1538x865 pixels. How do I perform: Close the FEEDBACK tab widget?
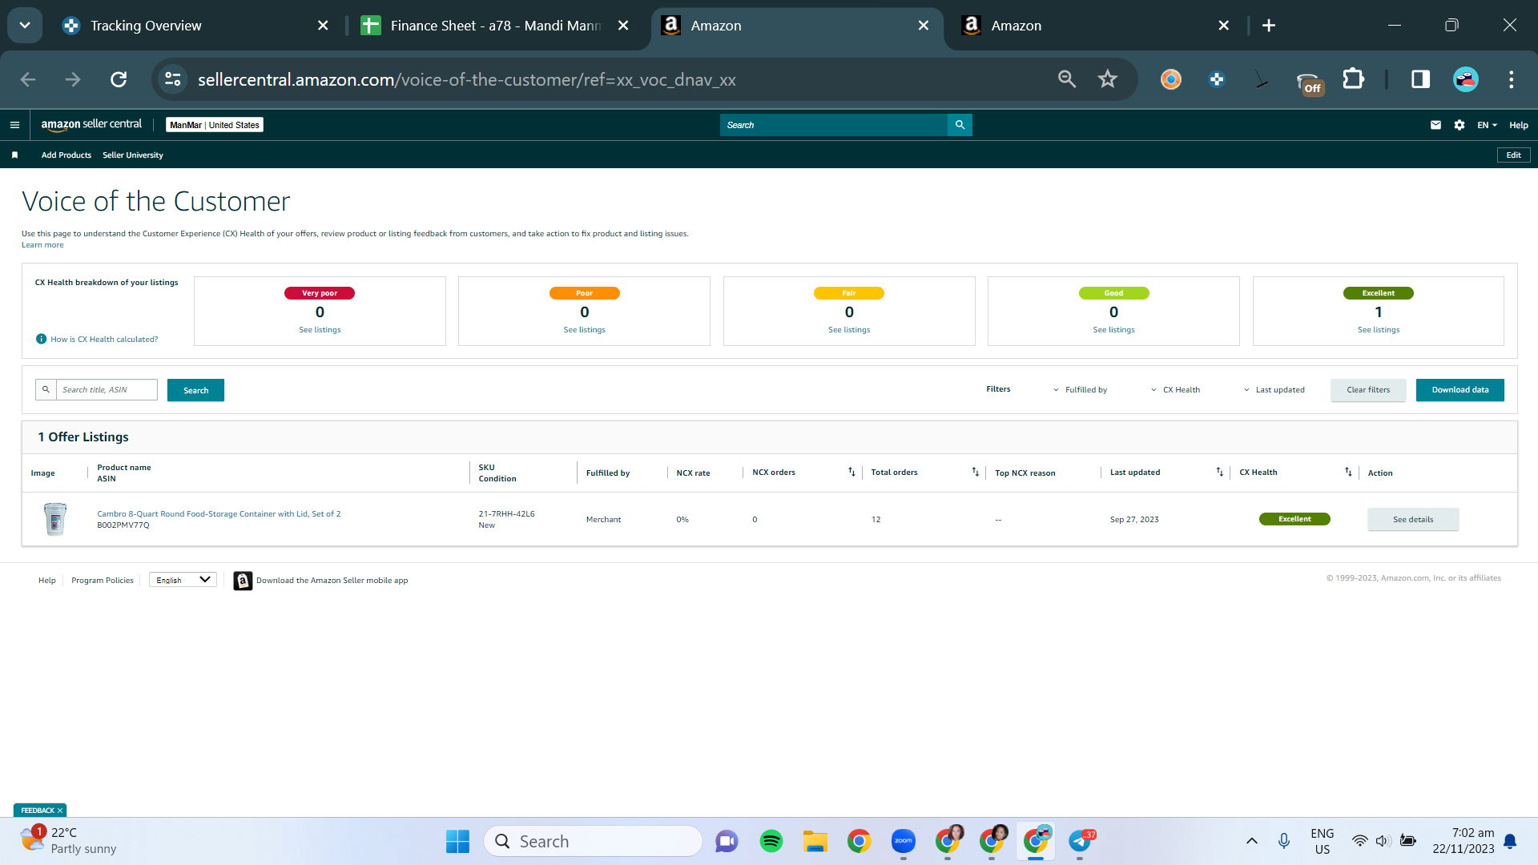tap(60, 811)
